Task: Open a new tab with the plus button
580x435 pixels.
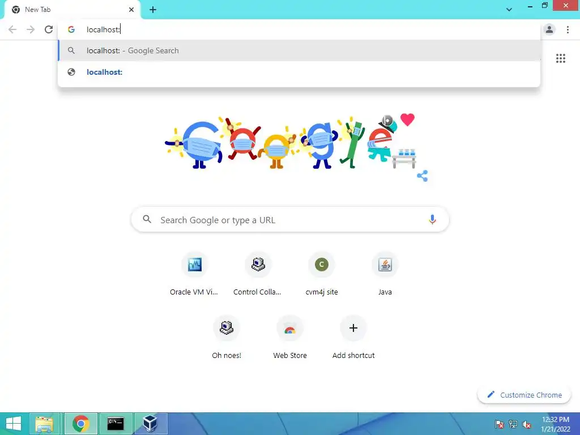Action: click(153, 10)
